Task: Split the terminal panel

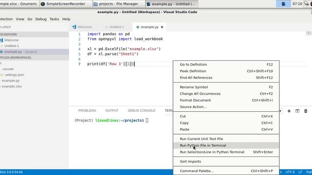Action: pyautogui.click(x=297, y=111)
